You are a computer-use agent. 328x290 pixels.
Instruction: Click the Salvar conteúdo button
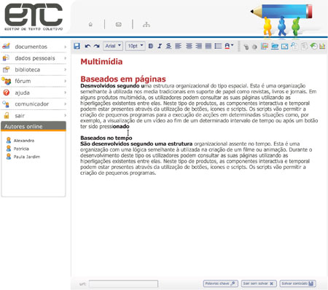(297, 283)
